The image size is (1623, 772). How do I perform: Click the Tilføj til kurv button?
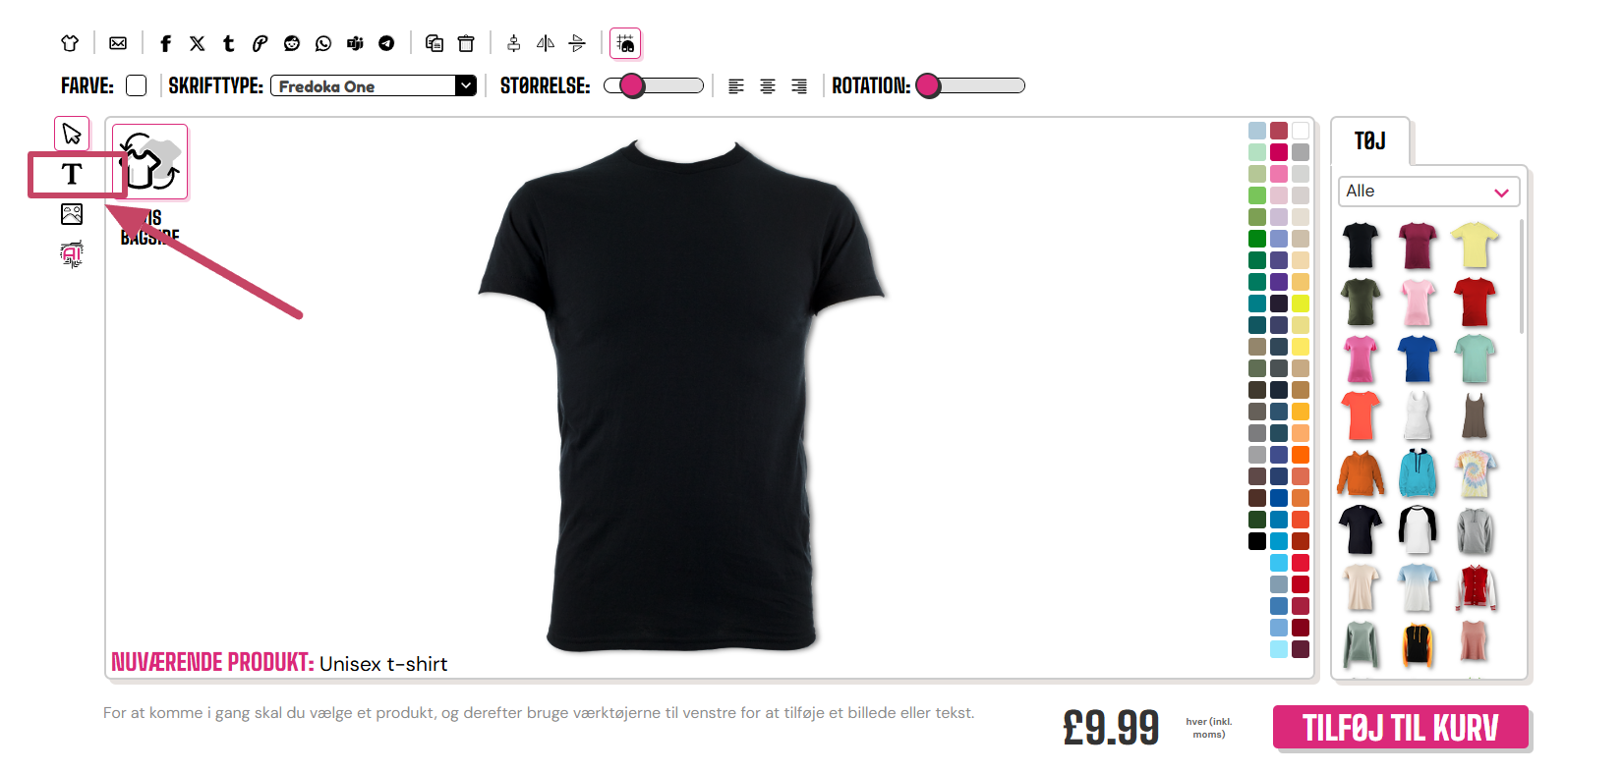click(1401, 728)
